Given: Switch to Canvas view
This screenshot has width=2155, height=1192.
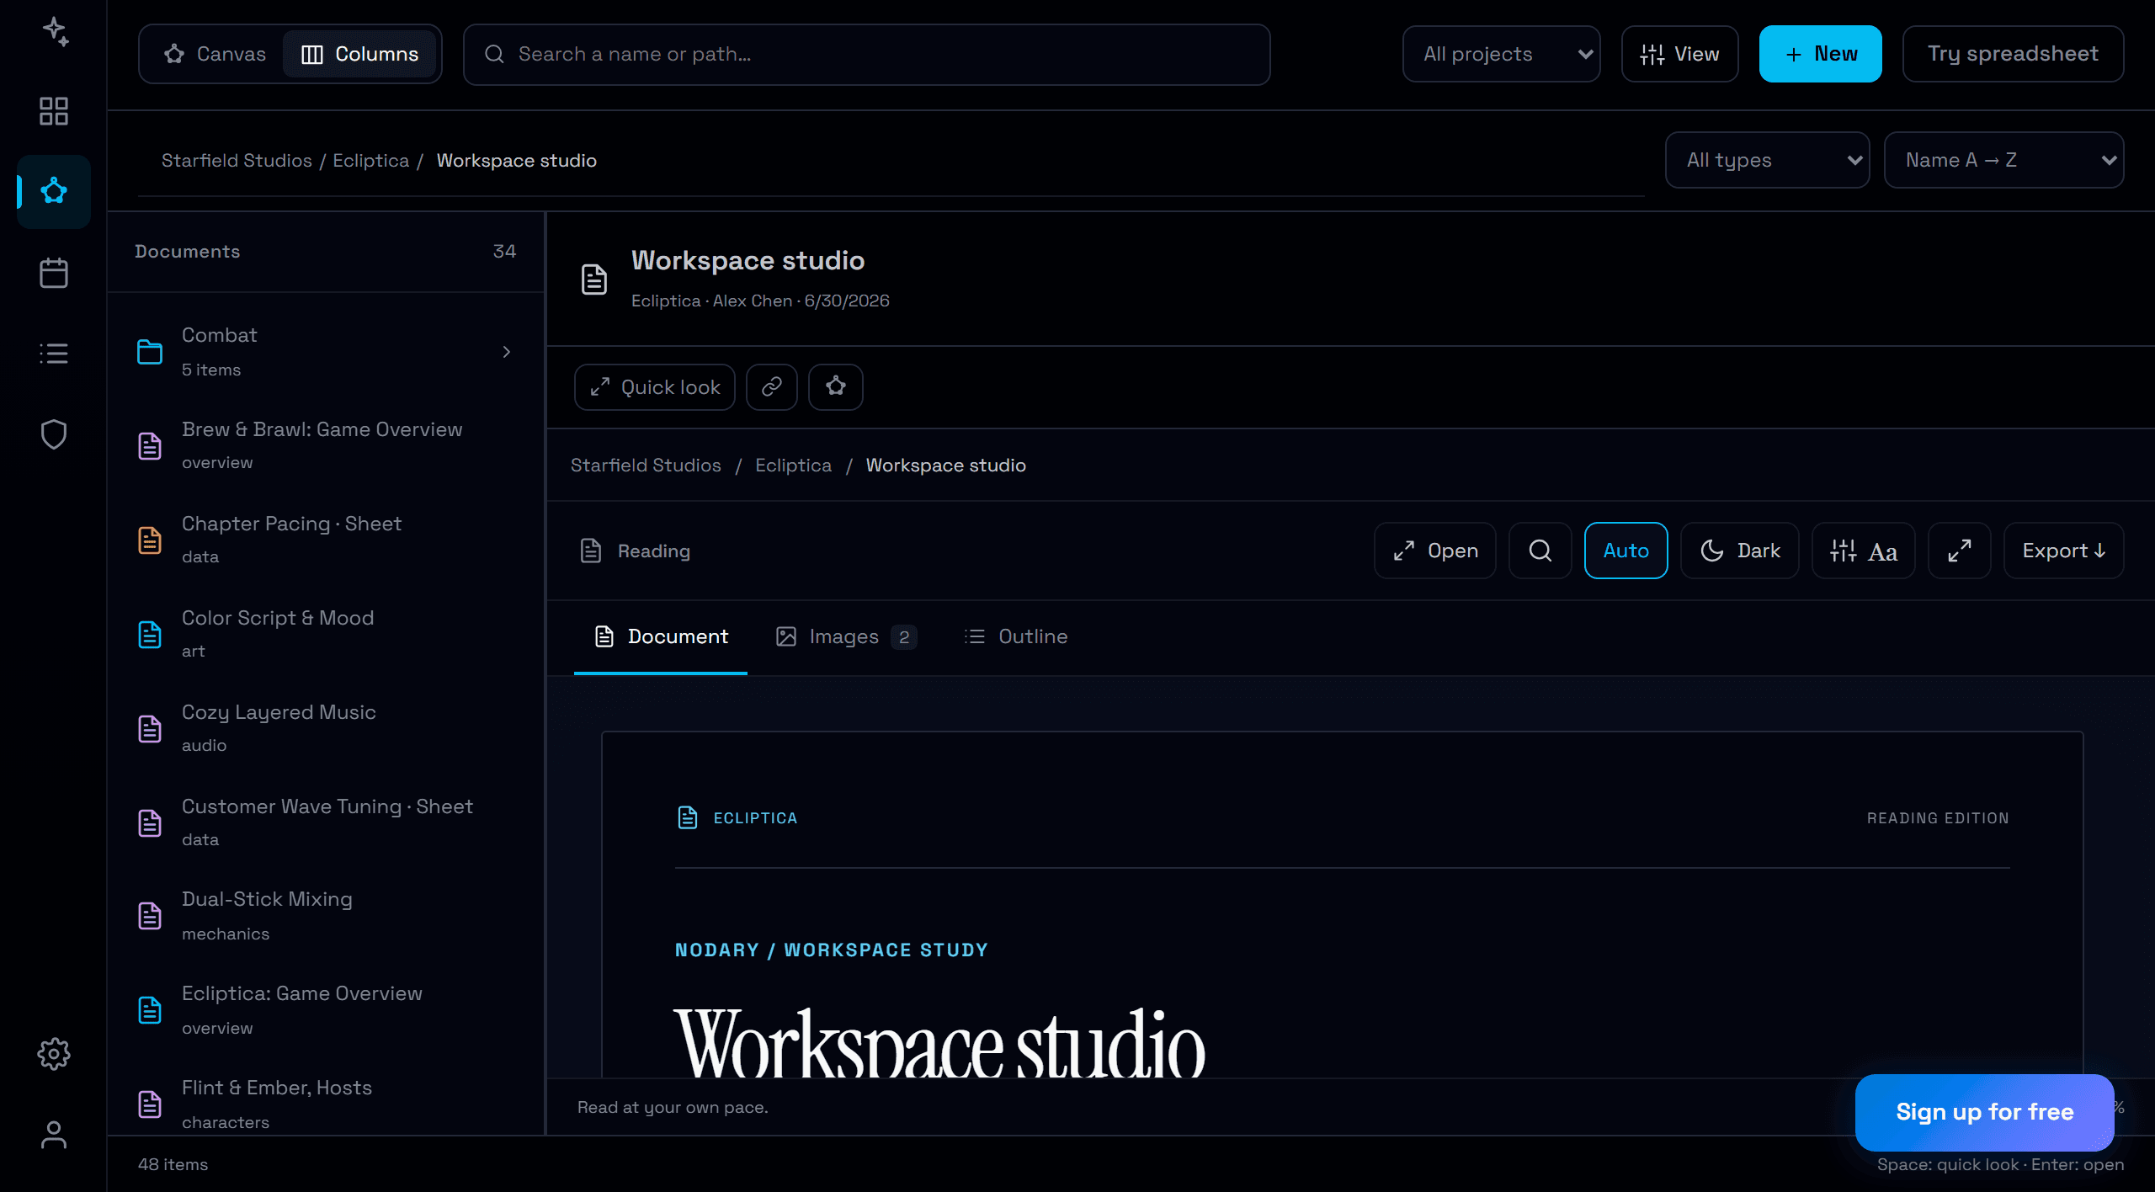Looking at the screenshot, I should [215, 54].
